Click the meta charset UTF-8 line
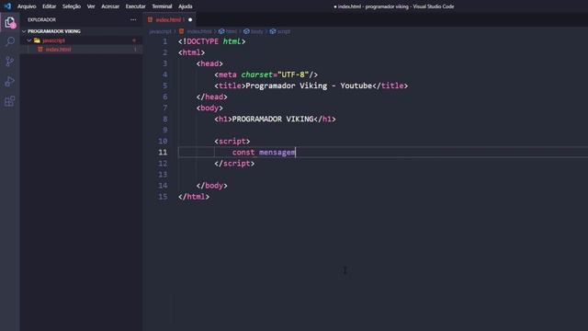 click(266, 74)
